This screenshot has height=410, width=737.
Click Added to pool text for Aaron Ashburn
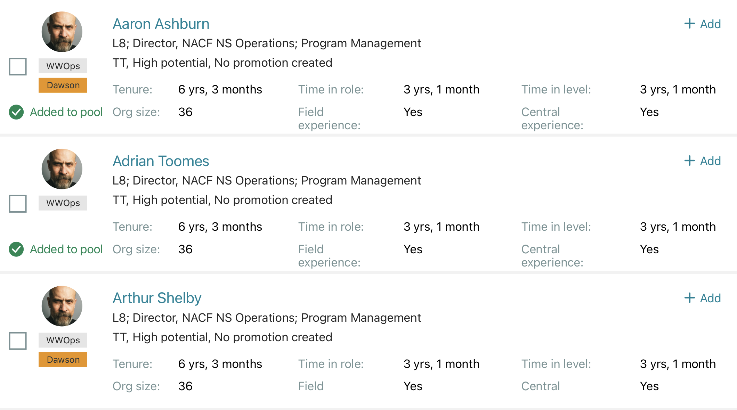pyautogui.click(x=66, y=112)
